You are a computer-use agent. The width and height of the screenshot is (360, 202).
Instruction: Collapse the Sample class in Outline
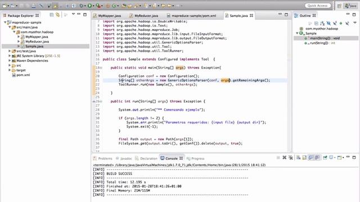[297, 33]
